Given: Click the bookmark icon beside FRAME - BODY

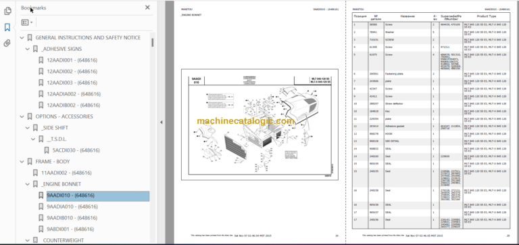Looking at the screenshot, I should tap(30, 162).
